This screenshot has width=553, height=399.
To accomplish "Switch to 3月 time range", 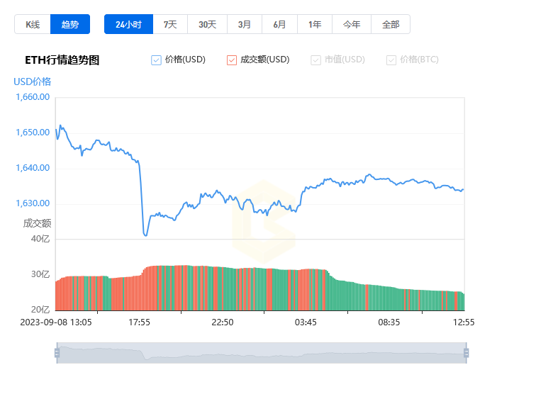I will click(245, 24).
